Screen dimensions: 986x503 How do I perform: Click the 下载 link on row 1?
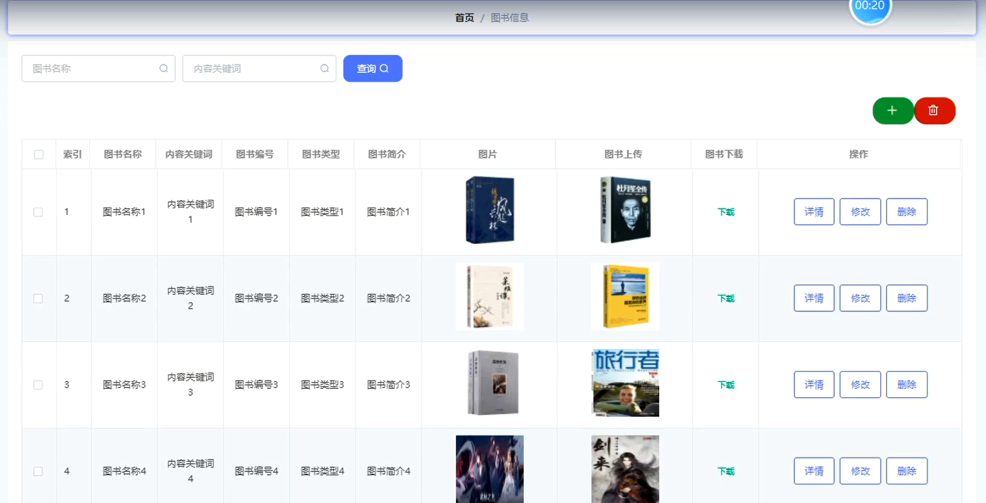click(725, 212)
